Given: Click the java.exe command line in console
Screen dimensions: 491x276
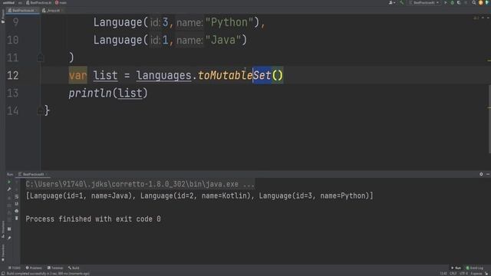Looking at the screenshot, I should click(x=140, y=184).
